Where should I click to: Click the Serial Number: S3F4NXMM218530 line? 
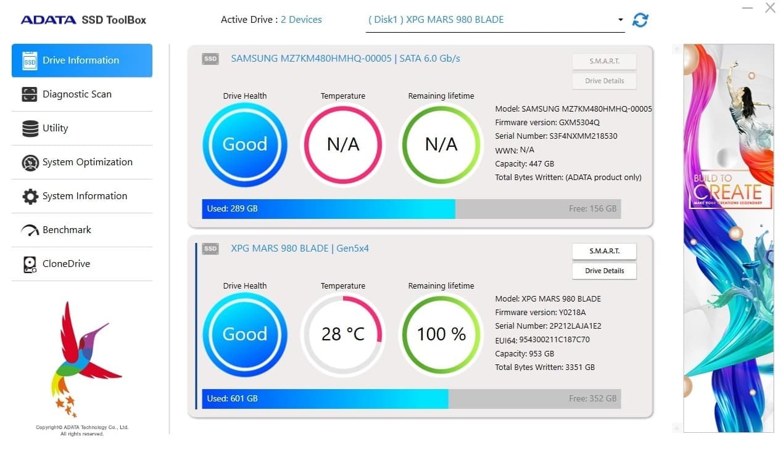point(556,136)
